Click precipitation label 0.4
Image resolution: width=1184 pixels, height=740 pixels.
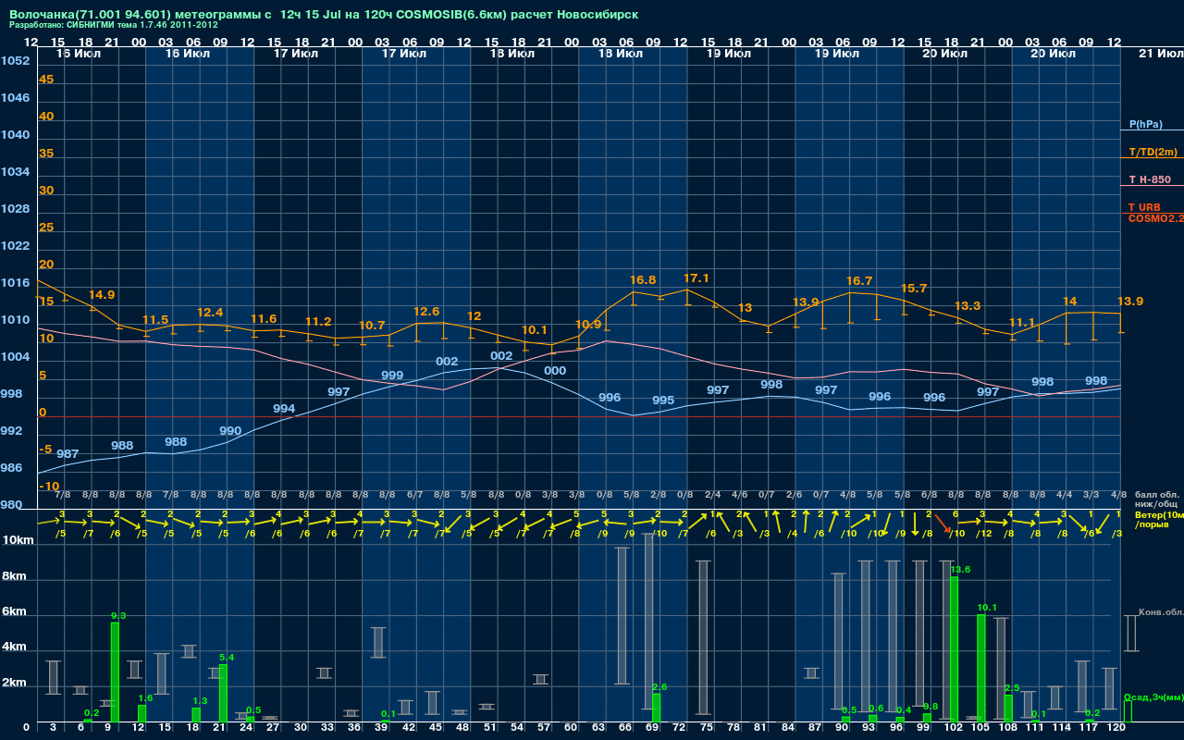(904, 710)
